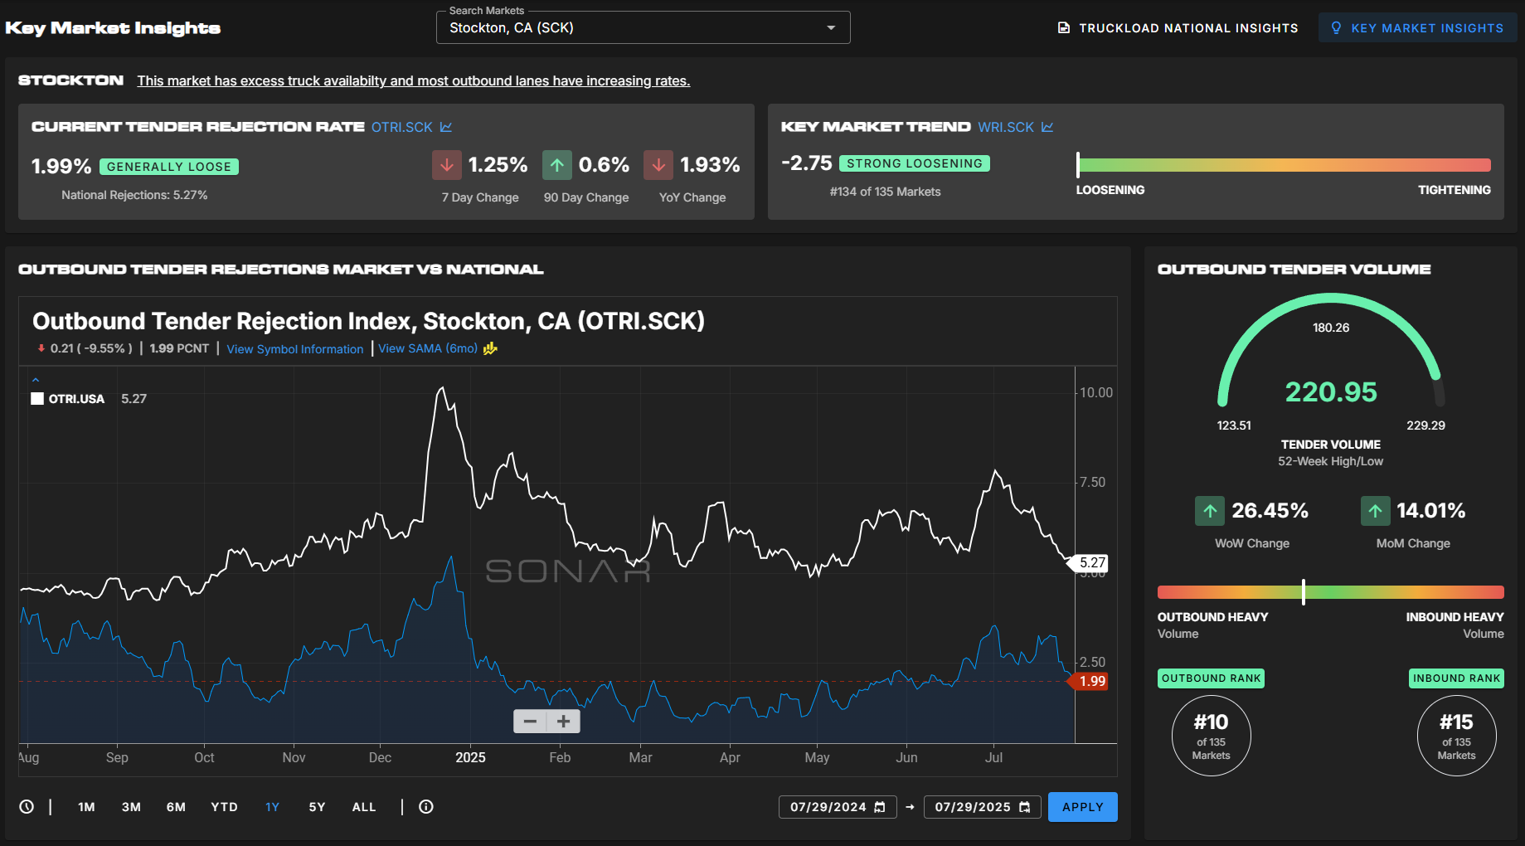Click the Truckload National Insights document icon
This screenshot has height=846, width=1525.
tap(1064, 28)
